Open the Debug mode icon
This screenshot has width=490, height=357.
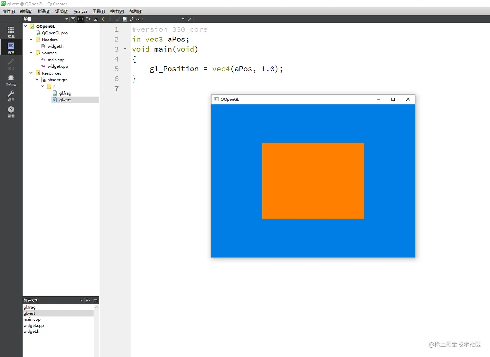click(11, 80)
